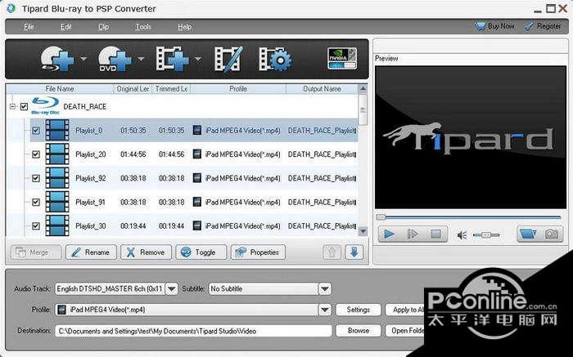Collapse the DEATH_RACE tree node
The height and width of the screenshot is (357, 573).
point(13,106)
